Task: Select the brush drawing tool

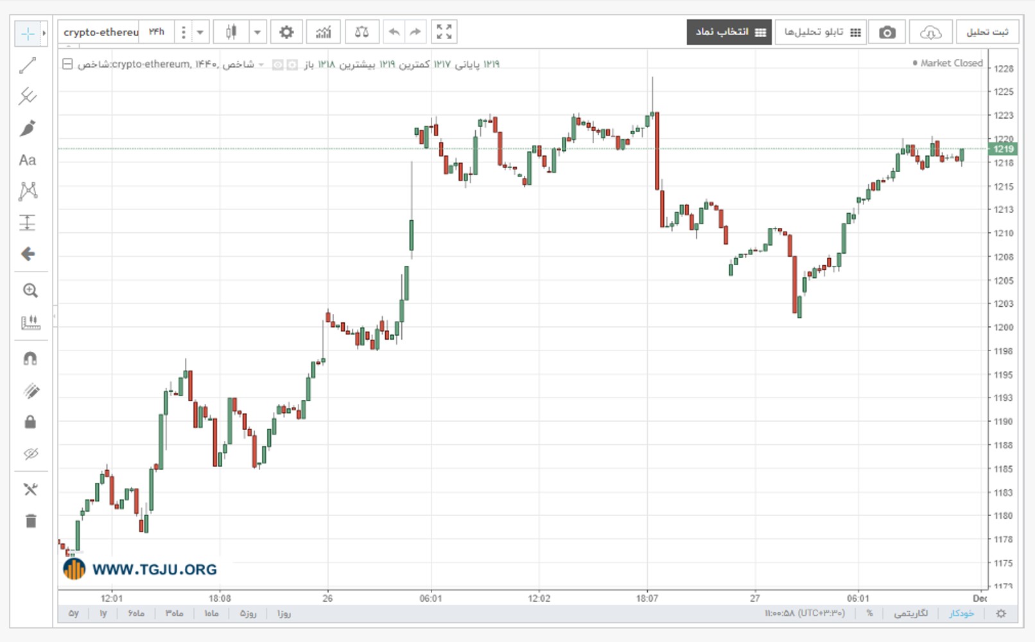Action: 28,128
